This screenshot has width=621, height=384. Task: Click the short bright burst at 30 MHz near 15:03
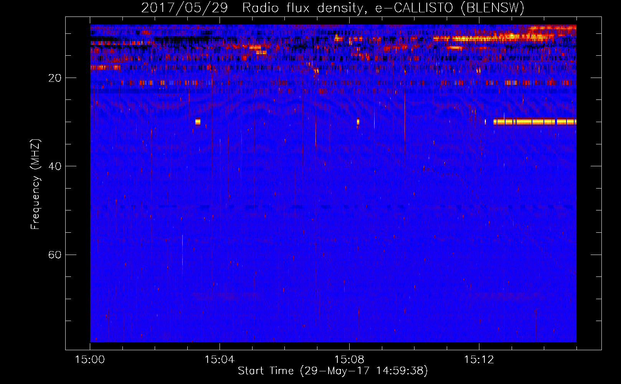tap(198, 122)
